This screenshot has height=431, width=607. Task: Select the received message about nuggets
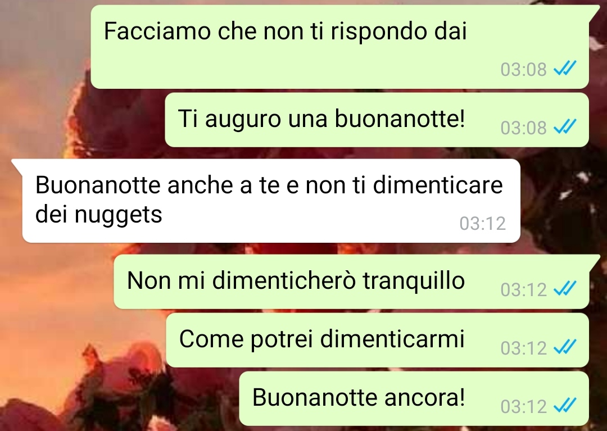click(x=271, y=201)
